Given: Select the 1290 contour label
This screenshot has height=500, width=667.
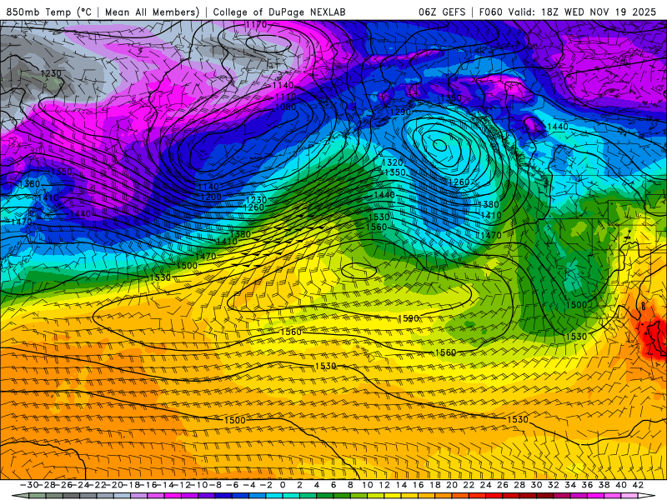Looking at the screenshot, I should pos(400,112).
